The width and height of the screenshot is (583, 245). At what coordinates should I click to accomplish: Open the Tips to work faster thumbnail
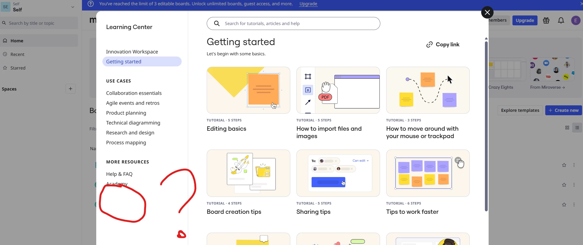(x=428, y=173)
